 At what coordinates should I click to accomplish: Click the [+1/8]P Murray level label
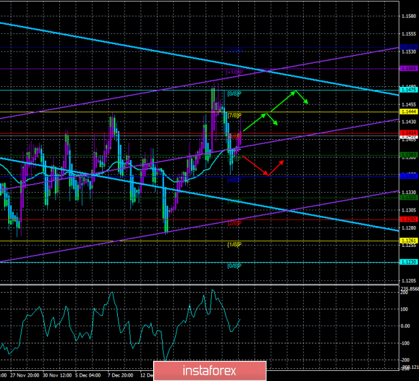point(234,72)
